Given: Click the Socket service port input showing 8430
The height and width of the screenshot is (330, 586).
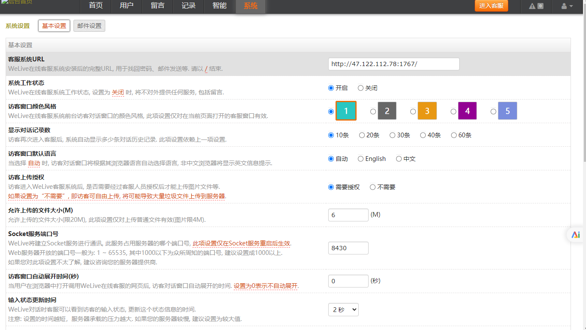Looking at the screenshot, I should click(x=348, y=248).
